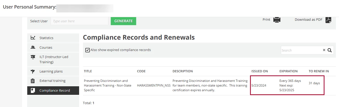This screenshot has height=107, width=339.
Task: Click the search magnifier icon
Action: [x=330, y=50]
